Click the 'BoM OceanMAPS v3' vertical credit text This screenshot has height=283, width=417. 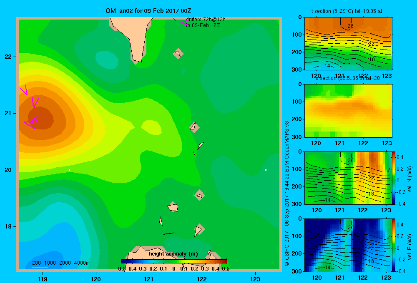tap(287, 146)
